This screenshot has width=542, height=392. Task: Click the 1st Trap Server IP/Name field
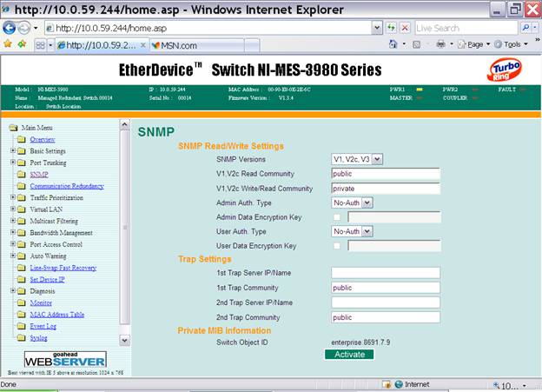pyautogui.click(x=385, y=273)
